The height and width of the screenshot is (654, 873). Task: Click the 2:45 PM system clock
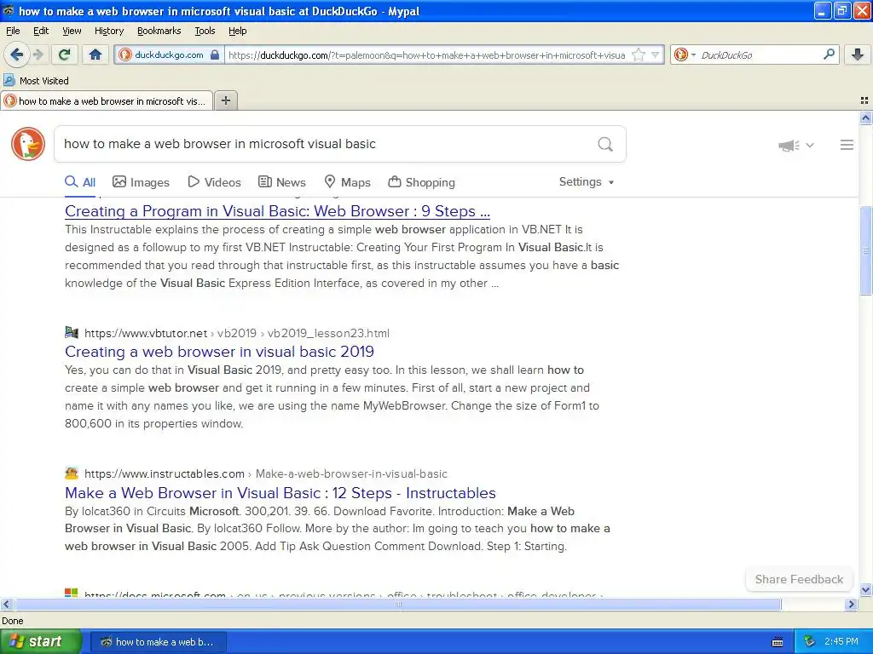tap(841, 641)
